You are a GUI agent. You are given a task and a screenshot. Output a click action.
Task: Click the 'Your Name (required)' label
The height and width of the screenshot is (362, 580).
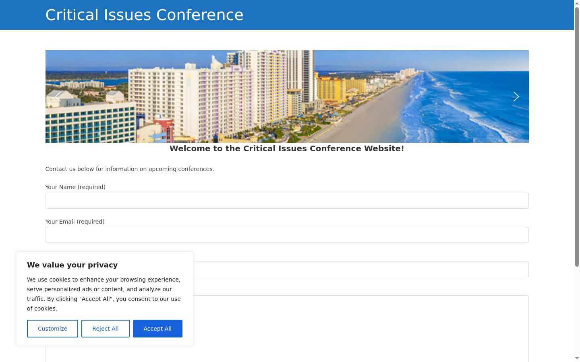(75, 187)
